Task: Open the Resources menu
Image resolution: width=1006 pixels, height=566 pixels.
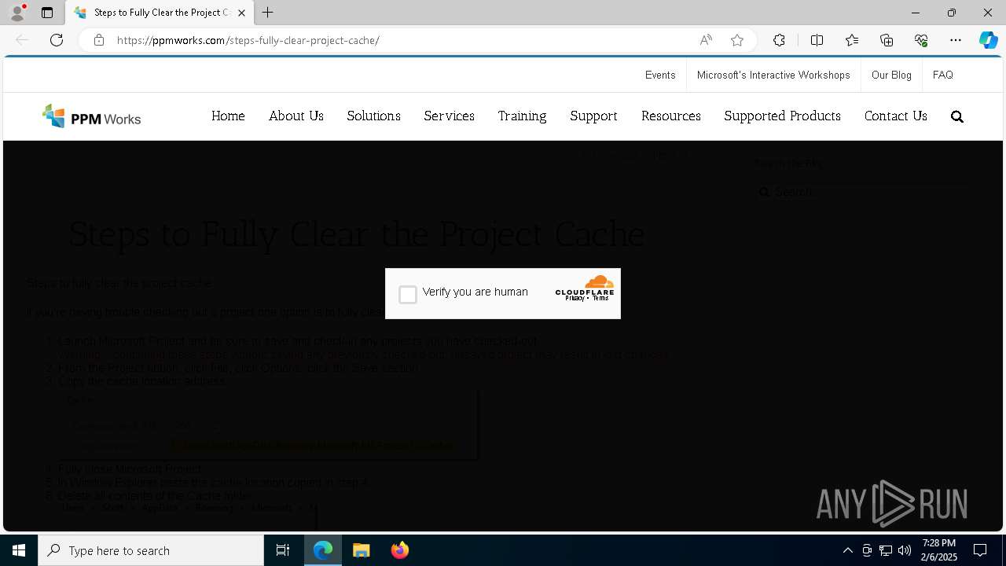Action: tap(671, 116)
